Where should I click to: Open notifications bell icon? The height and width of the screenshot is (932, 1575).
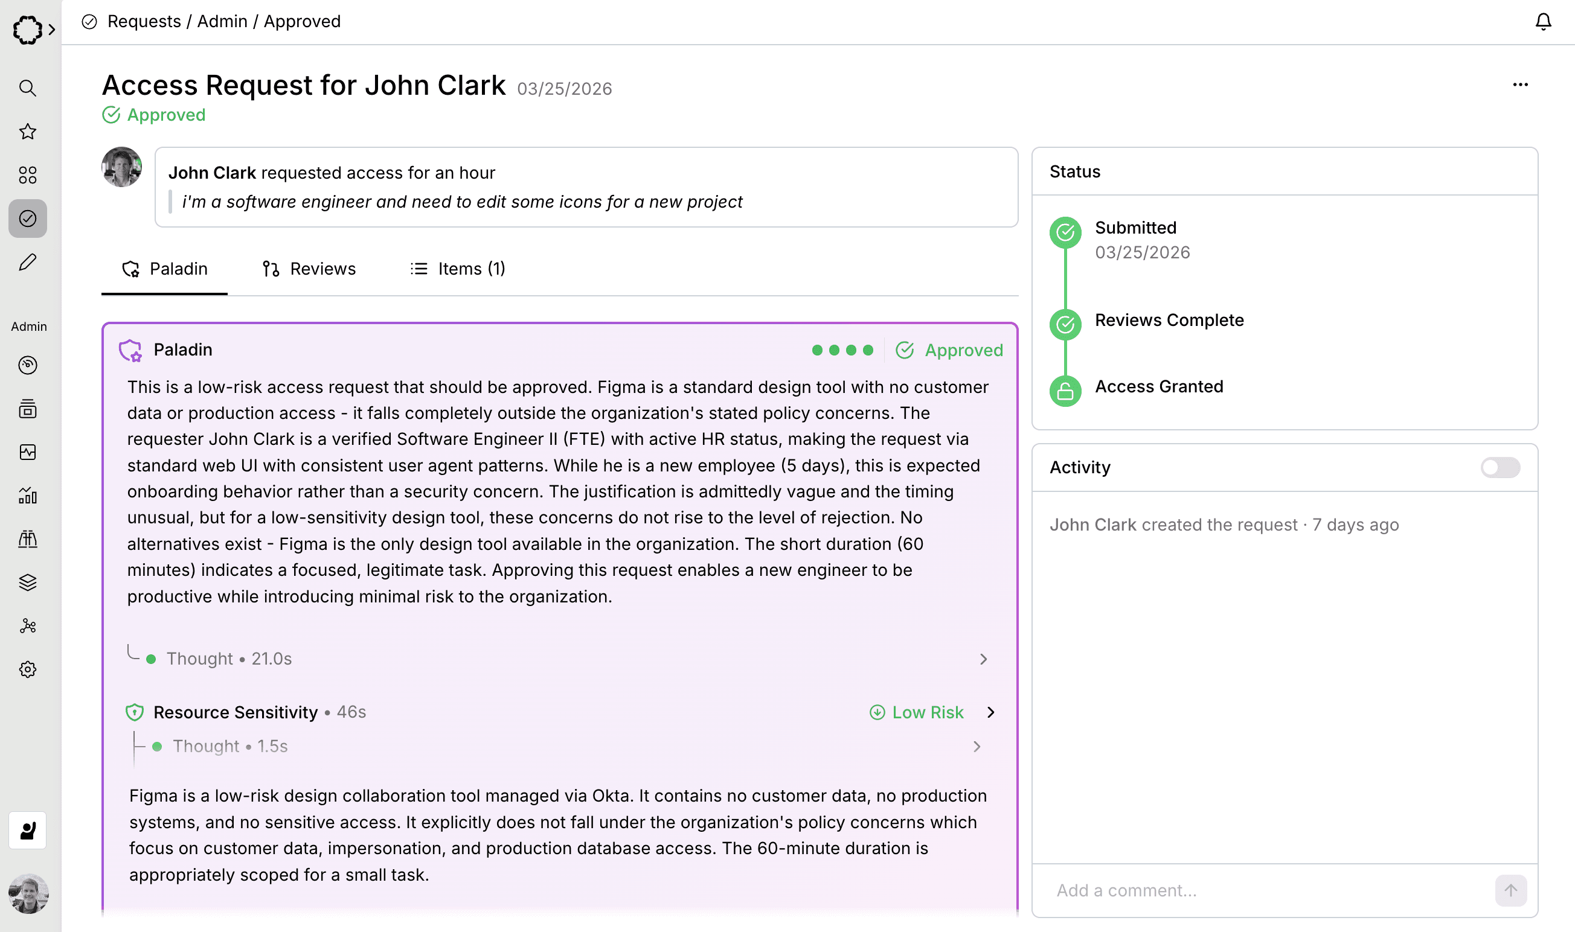pos(1543,22)
